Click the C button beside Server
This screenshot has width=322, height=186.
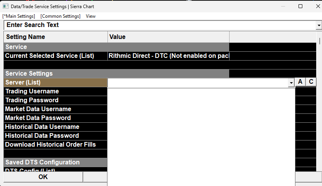[x=311, y=82]
